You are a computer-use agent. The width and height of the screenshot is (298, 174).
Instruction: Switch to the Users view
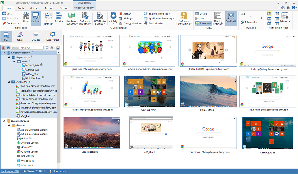point(20,36)
